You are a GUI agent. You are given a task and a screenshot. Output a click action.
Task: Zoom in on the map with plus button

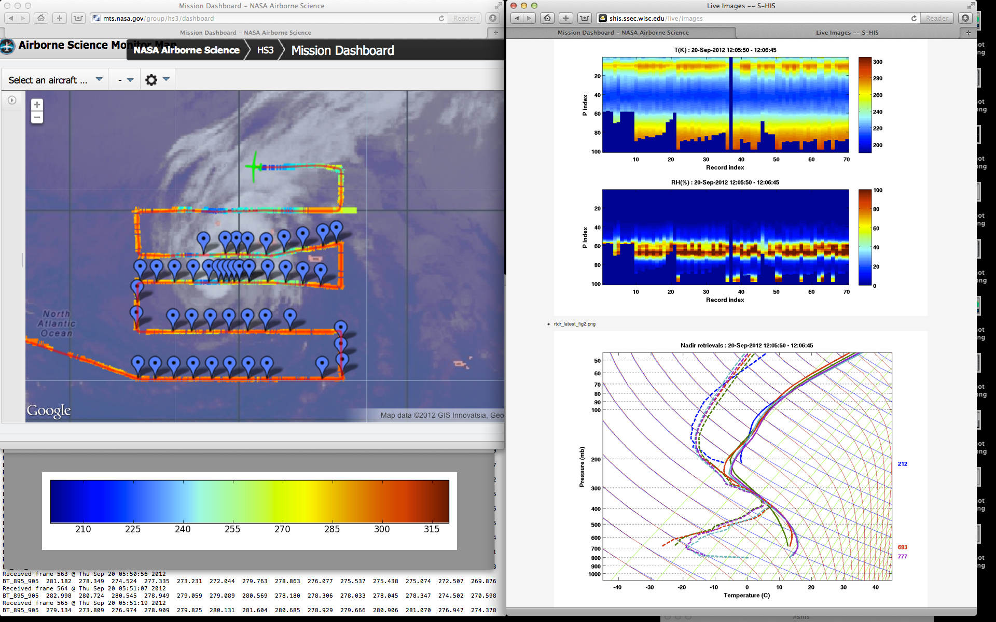37,105
